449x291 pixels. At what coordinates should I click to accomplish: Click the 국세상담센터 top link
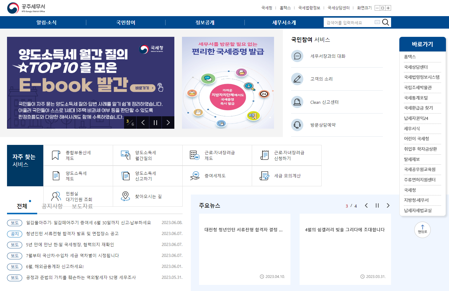point(339,8)
